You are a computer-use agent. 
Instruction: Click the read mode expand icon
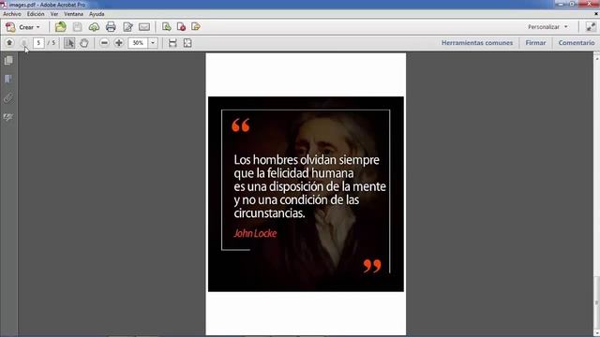pyautogui.click(x=591, y=27)
